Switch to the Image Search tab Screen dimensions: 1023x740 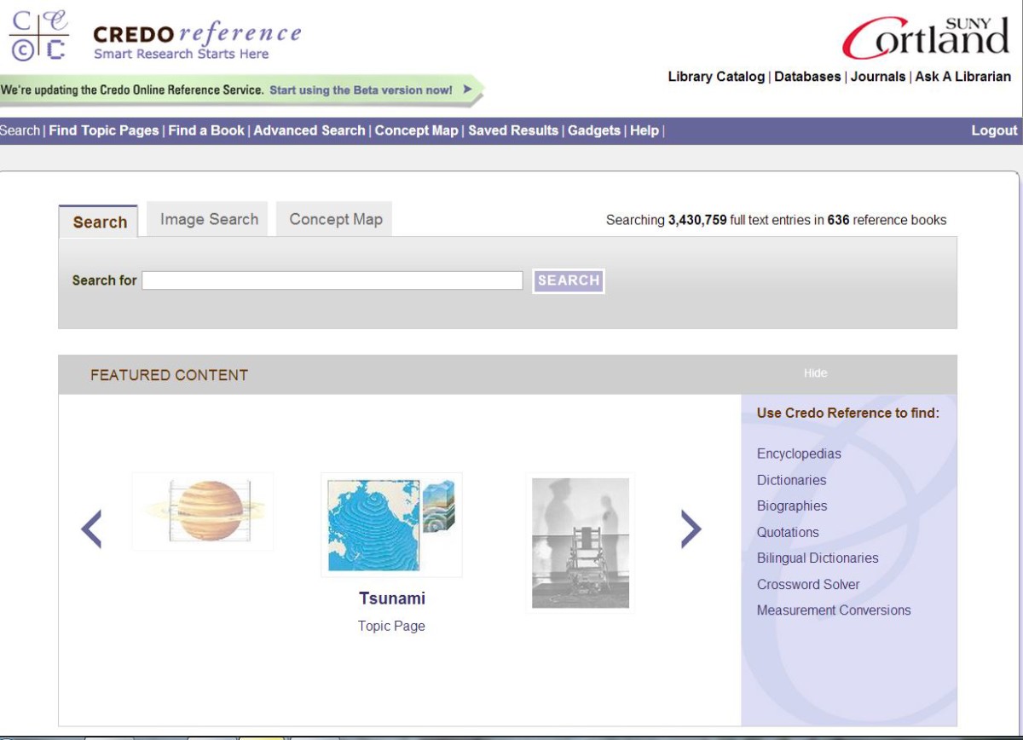pyautogui.click(x=207, y=219)
